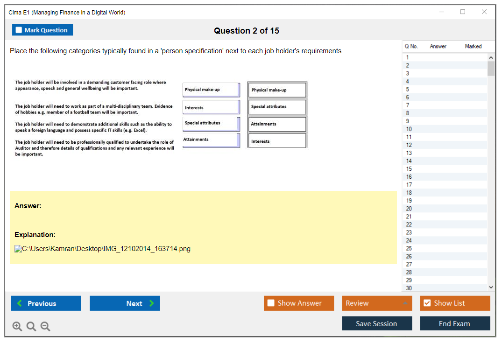
Task: Advance with the Next button
Action: coord(125,303)
